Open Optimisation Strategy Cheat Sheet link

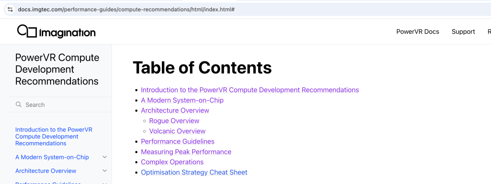pos(194,172)
